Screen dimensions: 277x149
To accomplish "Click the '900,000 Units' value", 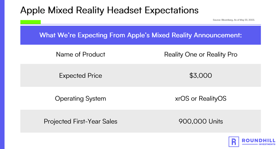I will (201, 121).
